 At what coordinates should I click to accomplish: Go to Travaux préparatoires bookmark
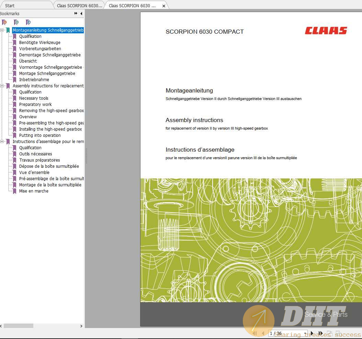(x=39, y=160)
